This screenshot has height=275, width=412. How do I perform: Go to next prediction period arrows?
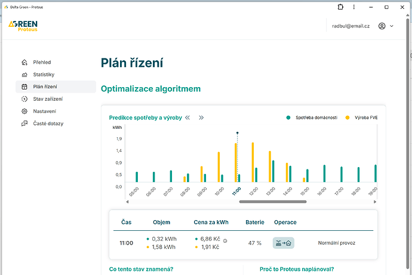201,118
